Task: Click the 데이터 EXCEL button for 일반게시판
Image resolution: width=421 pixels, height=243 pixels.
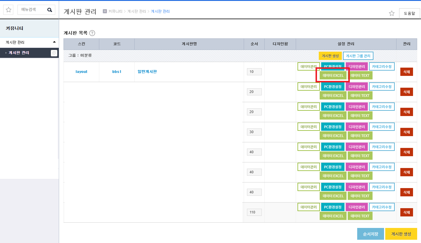Action: pyautogui.click(x=333, y=76)
